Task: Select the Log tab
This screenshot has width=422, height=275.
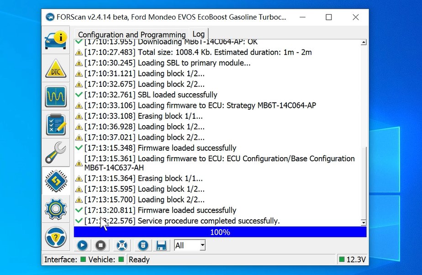Action: tap(198, 34)
